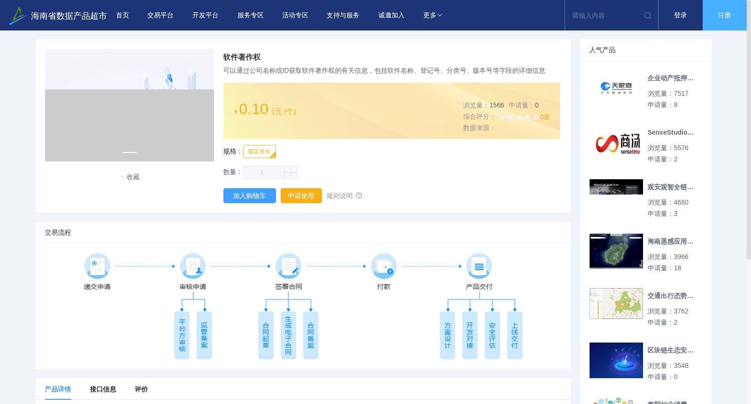Click the 规则说明 info icon
The width and height of the screenshot is (751, 404).
click(359, 196)
